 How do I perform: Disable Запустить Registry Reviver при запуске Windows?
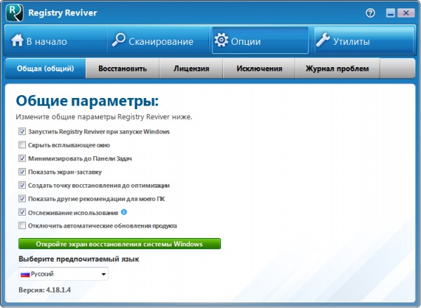22,132
